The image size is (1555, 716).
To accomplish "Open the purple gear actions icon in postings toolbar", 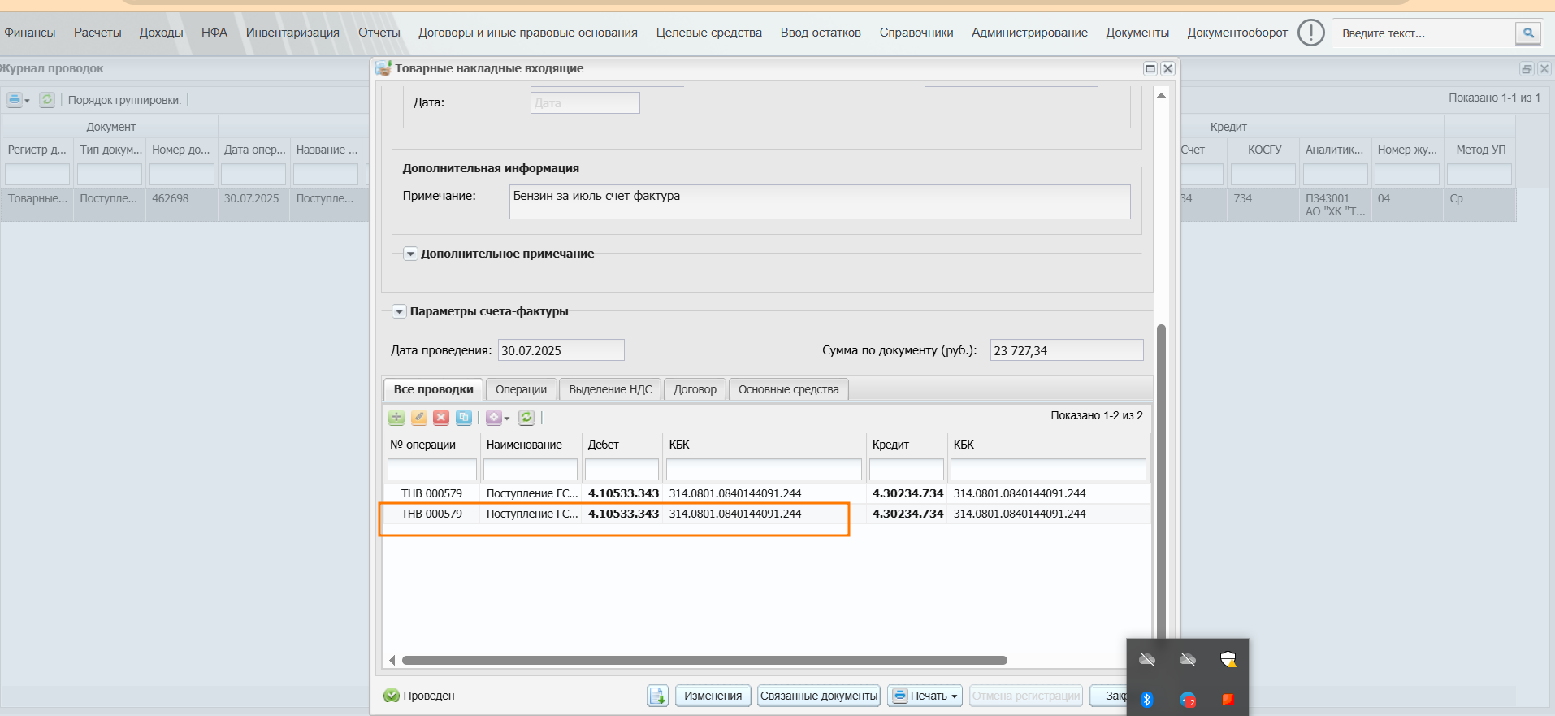I will coord(493,417).
